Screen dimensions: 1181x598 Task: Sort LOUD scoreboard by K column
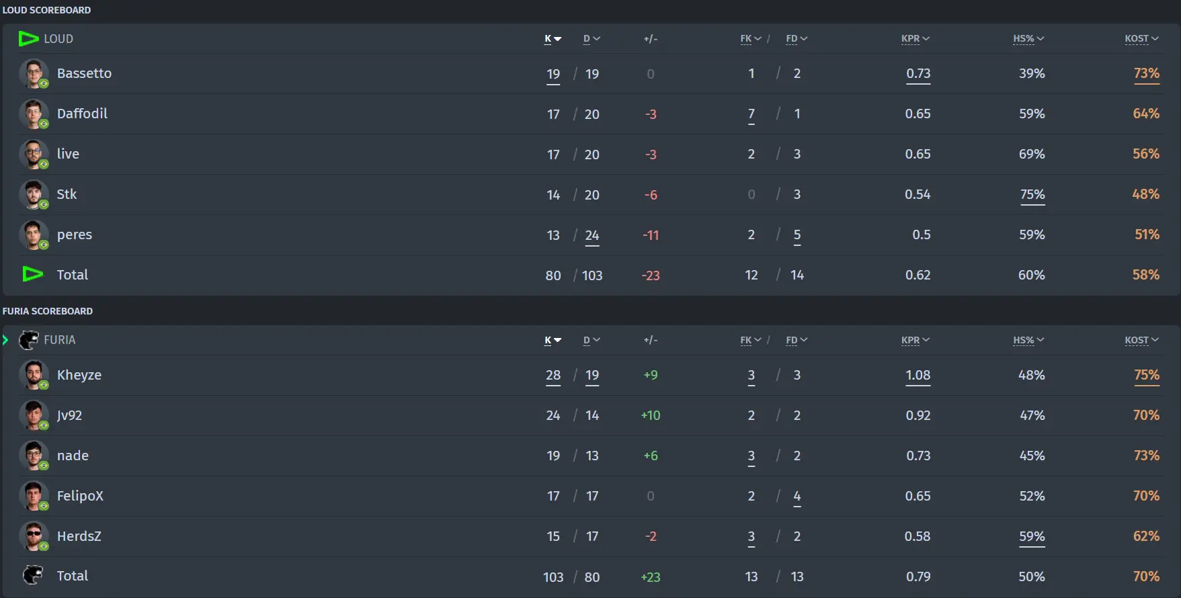[553, 39]
